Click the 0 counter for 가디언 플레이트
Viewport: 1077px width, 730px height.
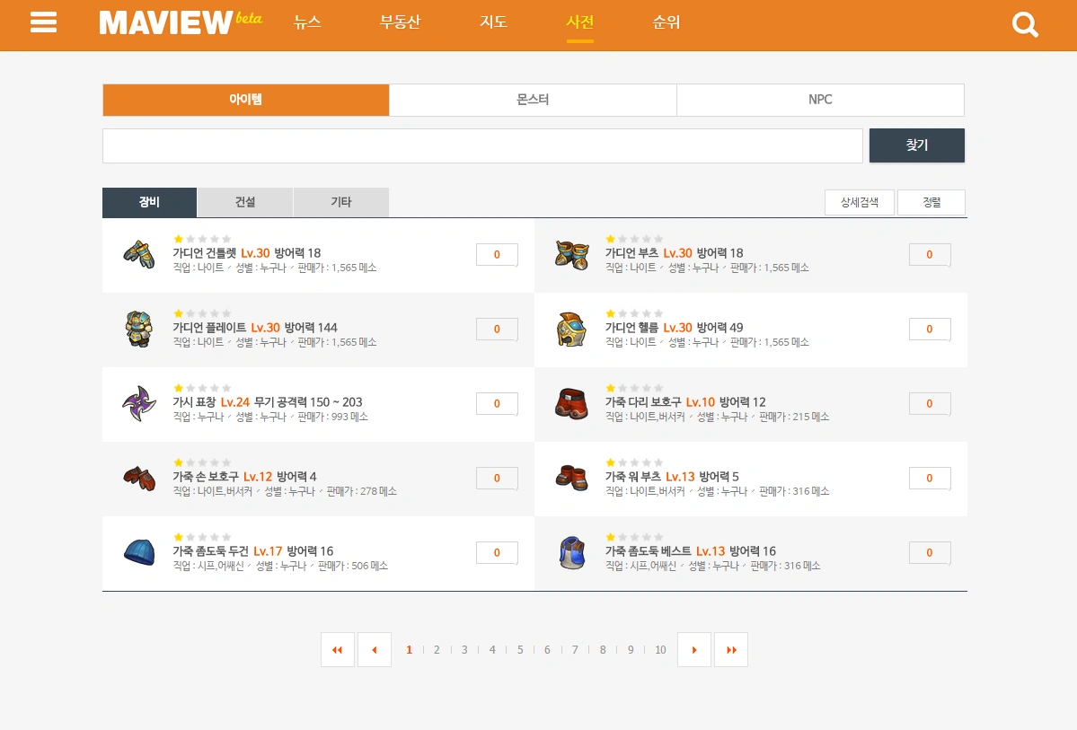pyautogui.click(x=497, y=329)
